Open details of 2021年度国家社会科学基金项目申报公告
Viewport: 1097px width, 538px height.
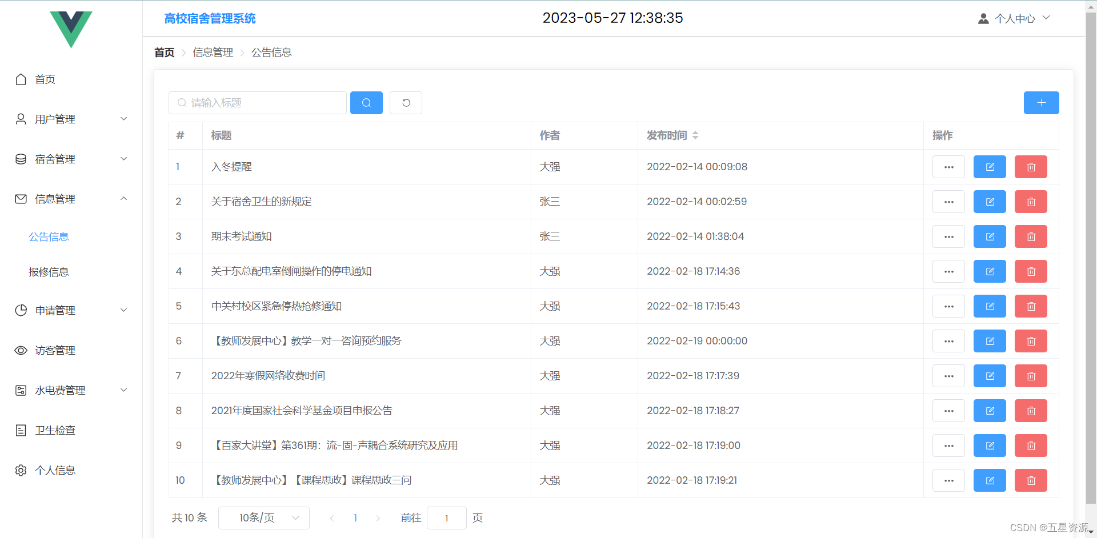pyautogui.click(x=948, y=411)
